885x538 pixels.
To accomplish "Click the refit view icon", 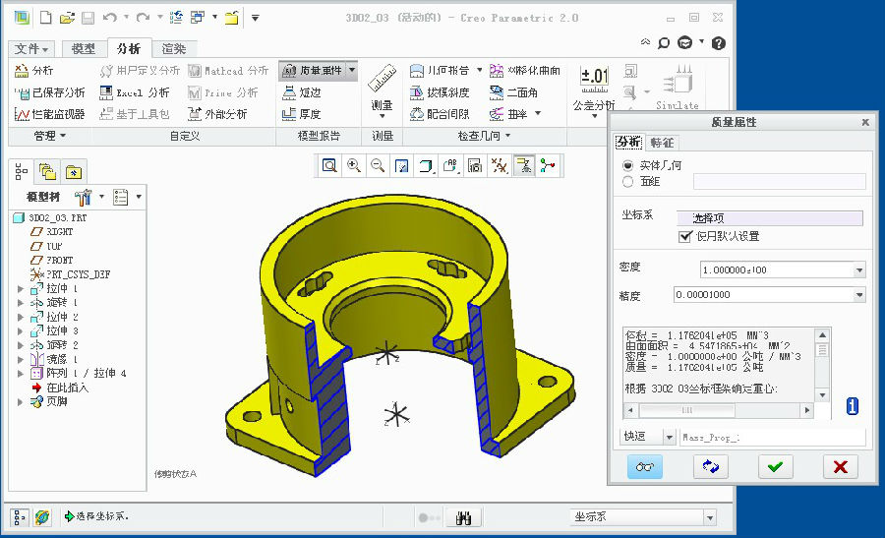I will pos(329,165).
